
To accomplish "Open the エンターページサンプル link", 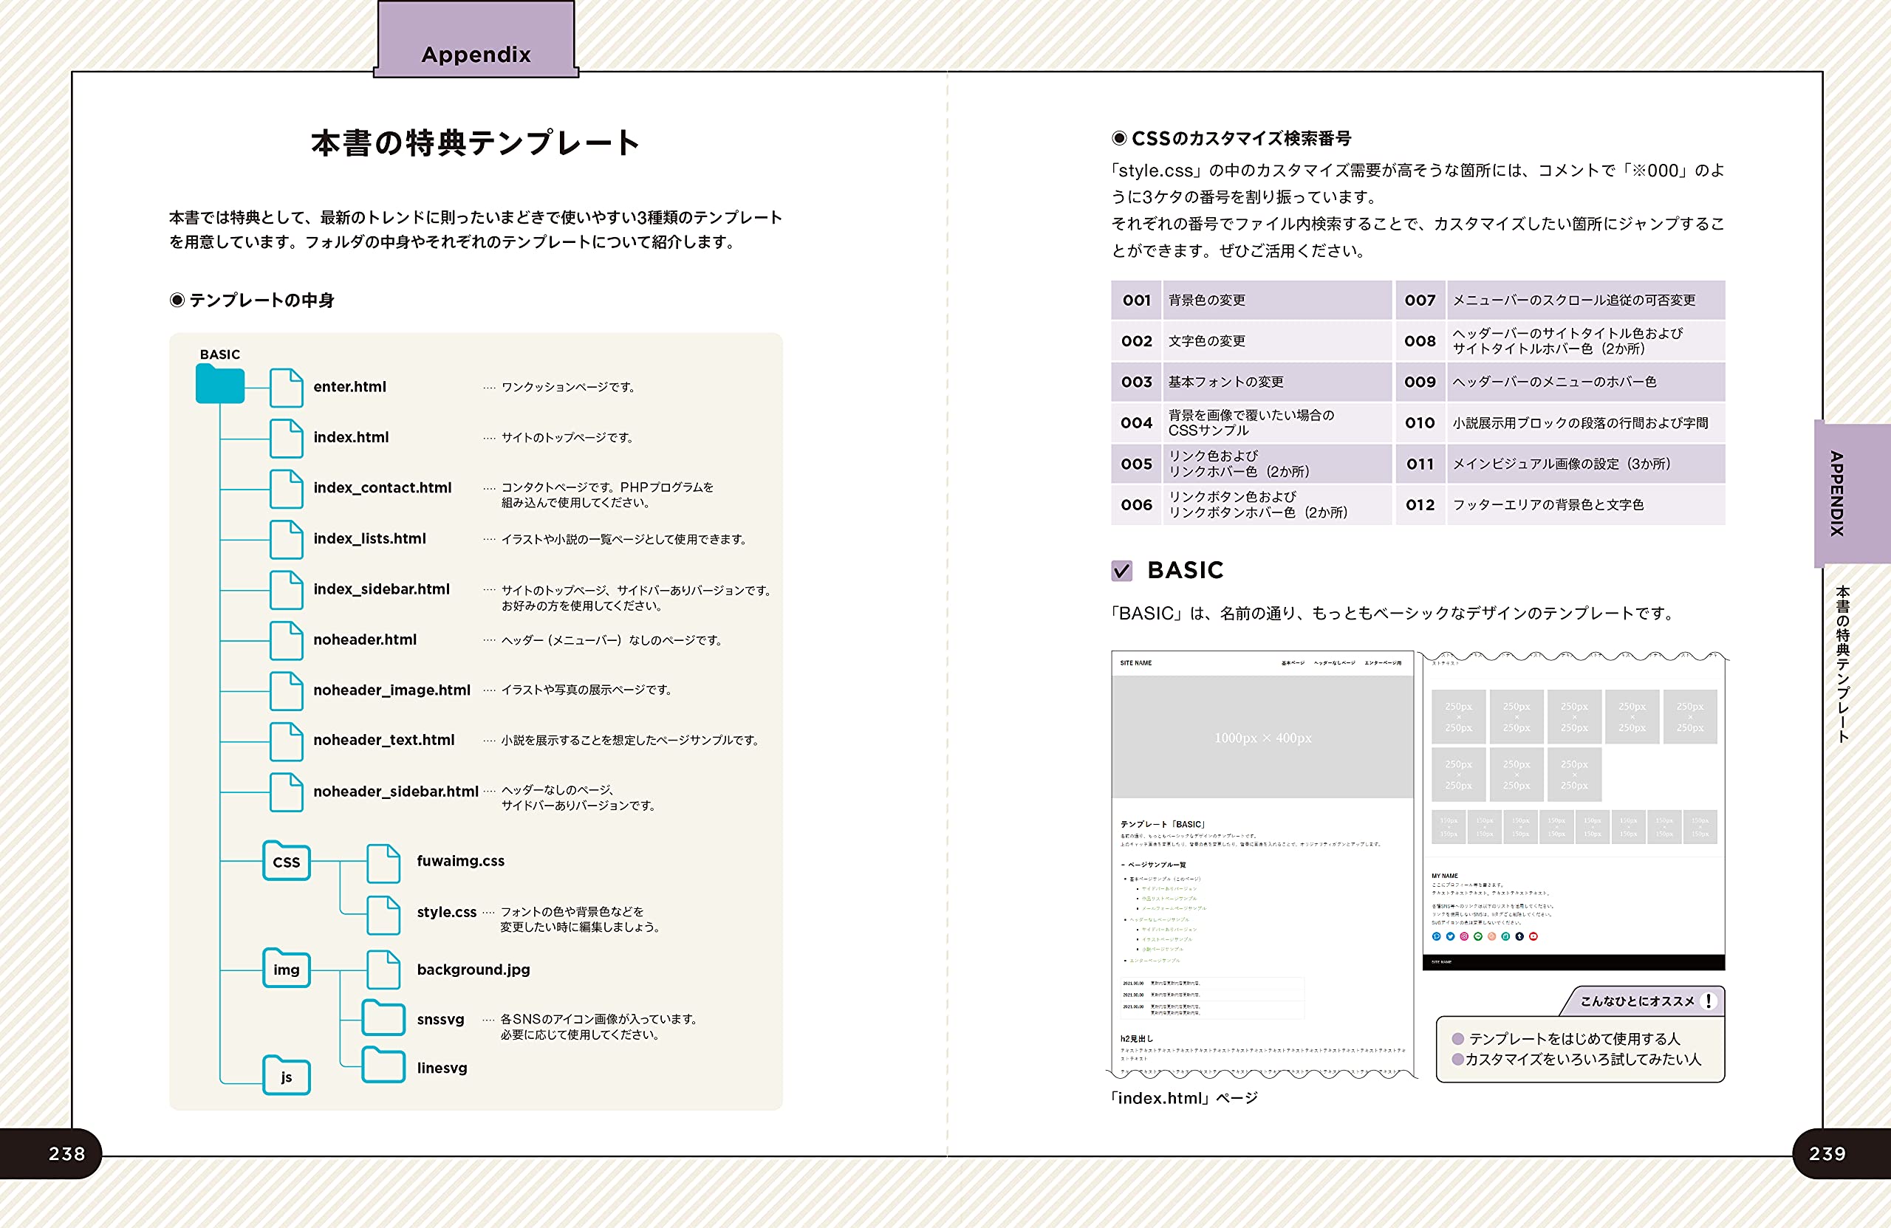I will tap(1155, 961).
